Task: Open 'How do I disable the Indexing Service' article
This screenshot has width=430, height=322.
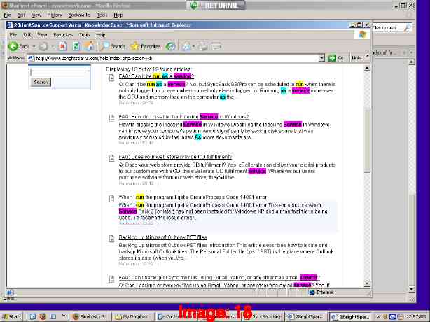Action: tap(183, 116)
